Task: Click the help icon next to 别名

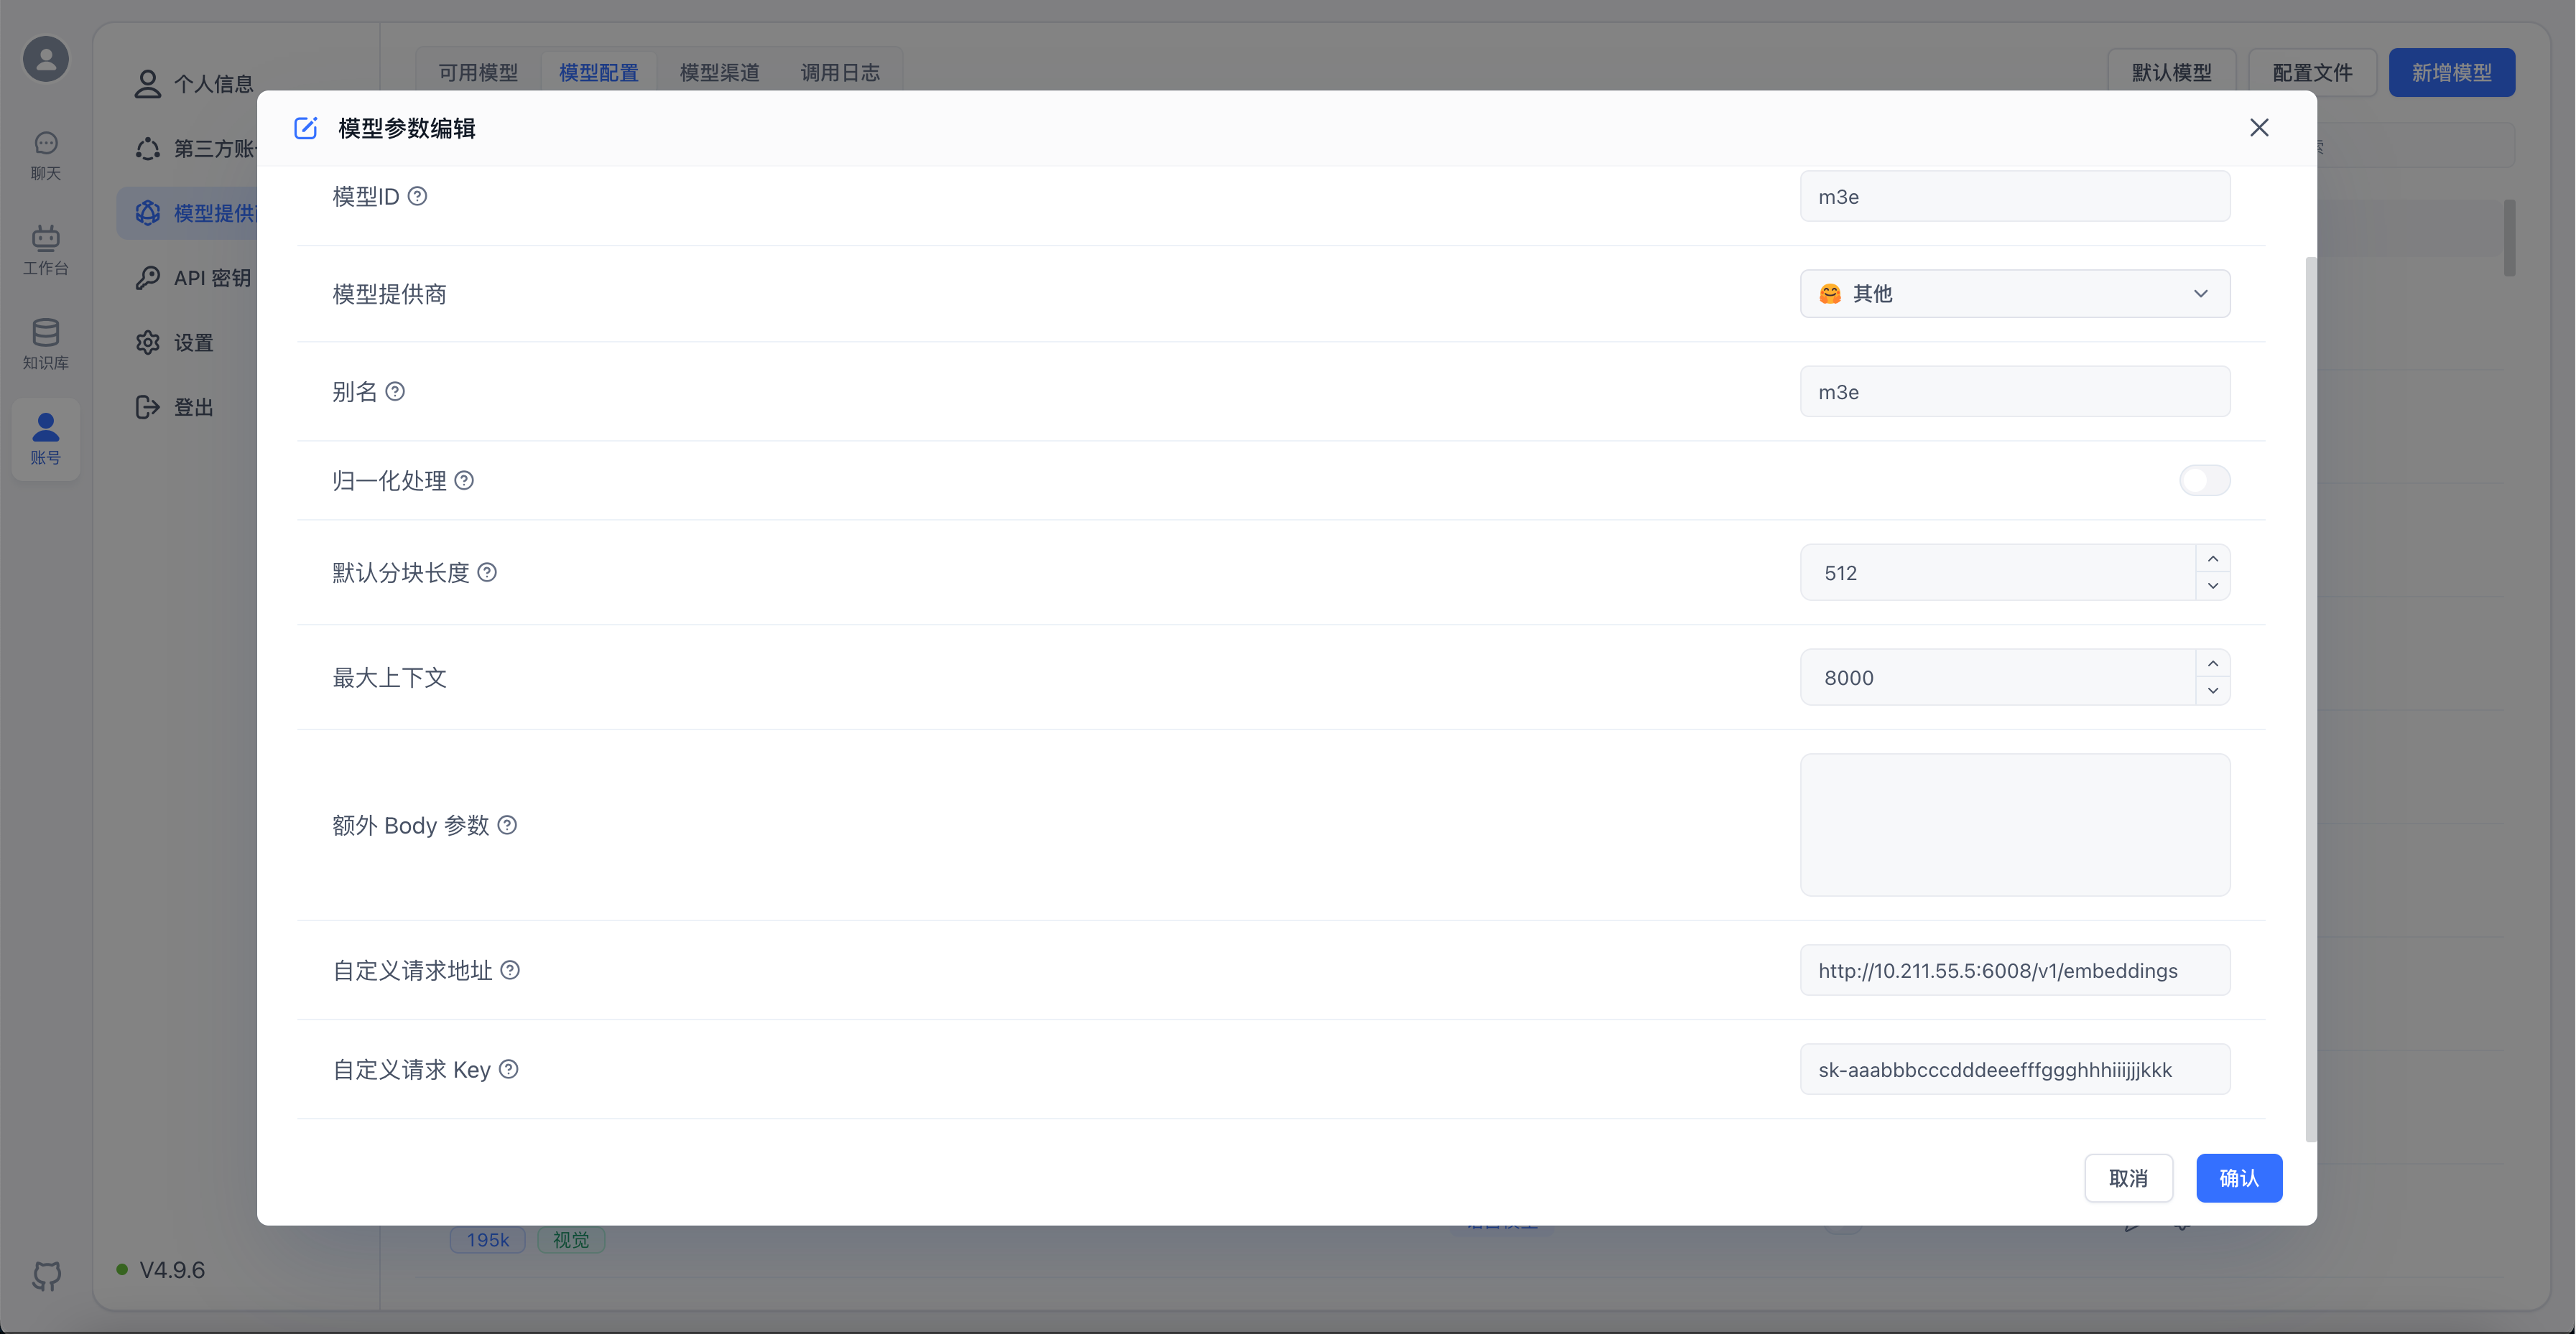Action: pyautogui.click(x=395, y=392)
